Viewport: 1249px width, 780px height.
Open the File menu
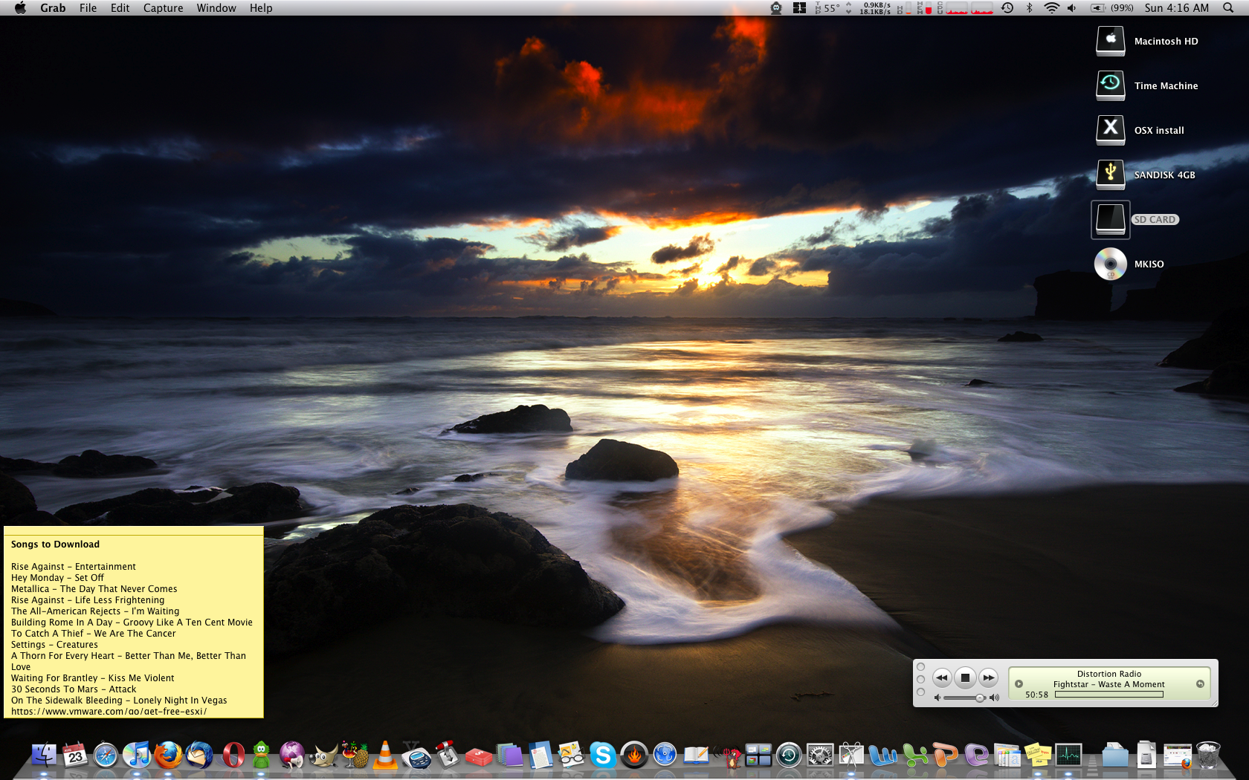pos(88,8)
